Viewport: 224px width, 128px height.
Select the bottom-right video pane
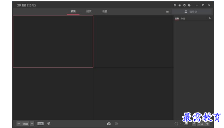[x=134, y=94]
